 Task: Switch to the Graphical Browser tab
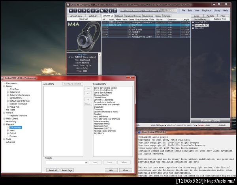133,16
